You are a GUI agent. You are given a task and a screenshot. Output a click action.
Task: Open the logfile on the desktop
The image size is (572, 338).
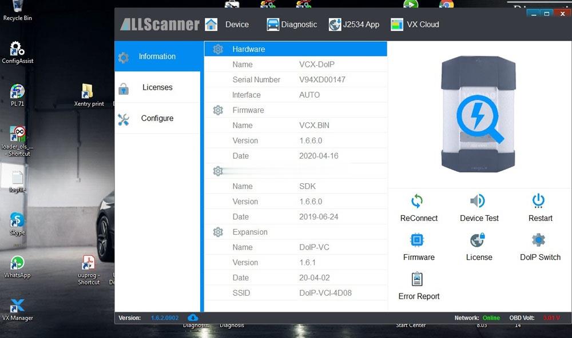point(17,181)
